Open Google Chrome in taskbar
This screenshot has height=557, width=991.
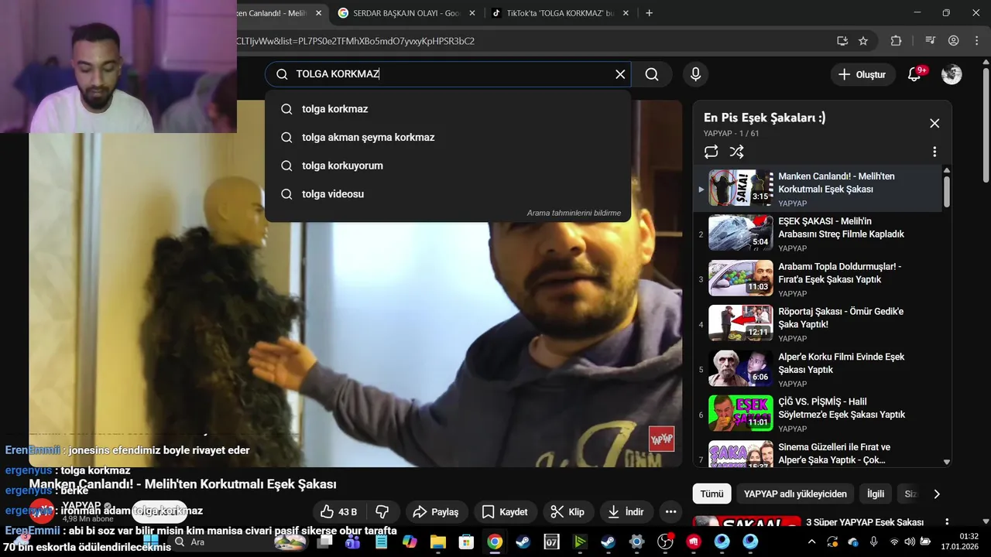tap(494, 542)
